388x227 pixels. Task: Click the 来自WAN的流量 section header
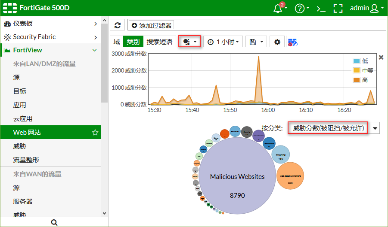[37, 174]
